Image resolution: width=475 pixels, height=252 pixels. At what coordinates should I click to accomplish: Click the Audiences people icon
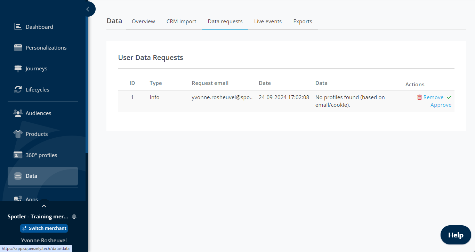[x=18, y=113]
